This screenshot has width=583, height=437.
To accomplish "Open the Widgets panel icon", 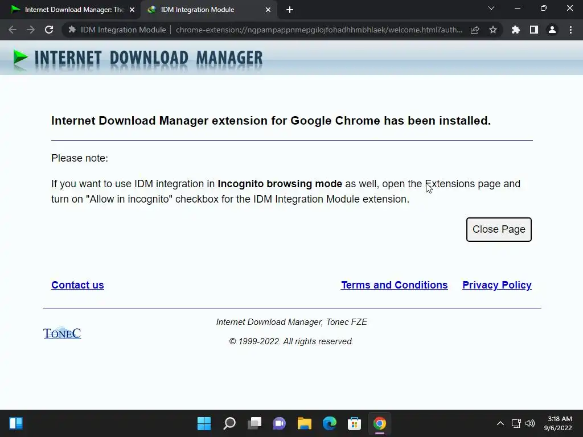I will [x=16, y=423].
